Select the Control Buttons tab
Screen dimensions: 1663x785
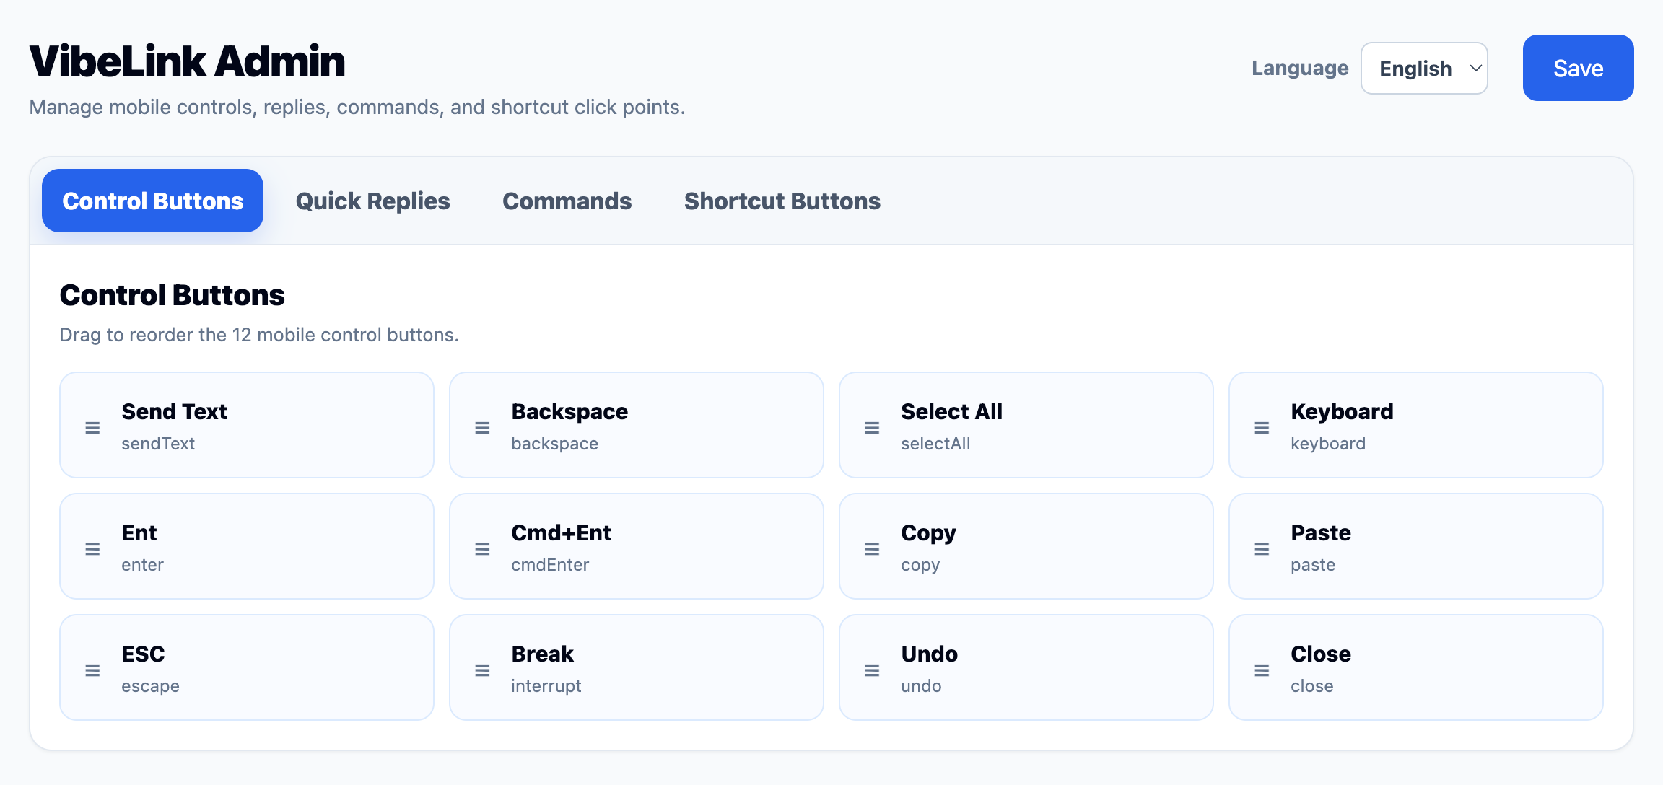pos(152,201)
